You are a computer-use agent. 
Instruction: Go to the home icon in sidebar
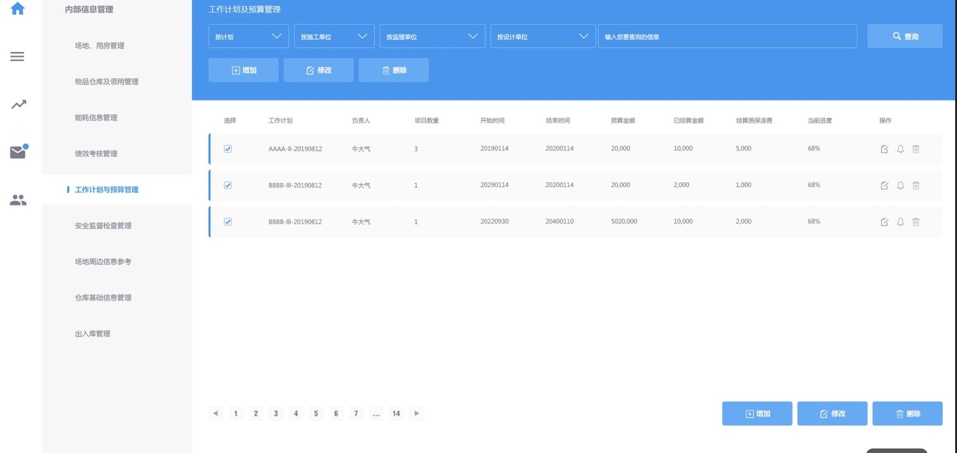pyautogui.click(x=18, y=8)
